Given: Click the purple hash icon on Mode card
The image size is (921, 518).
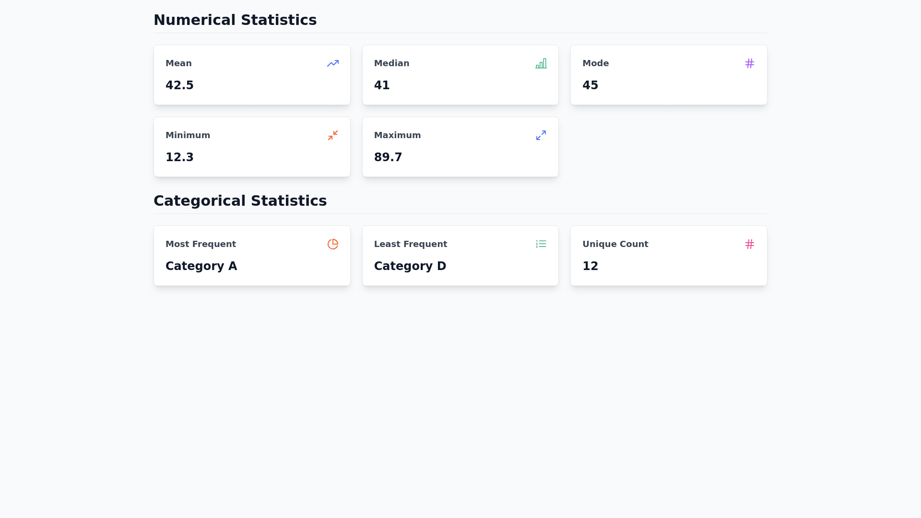Looking at the screenshot, I should coord(749,63).
